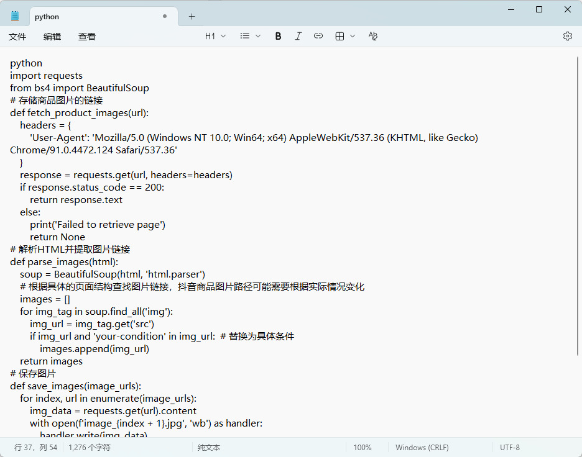Select the python document tab
This screenshot has width=582, height=457.
pyautogui.click(x=104, y=17)
